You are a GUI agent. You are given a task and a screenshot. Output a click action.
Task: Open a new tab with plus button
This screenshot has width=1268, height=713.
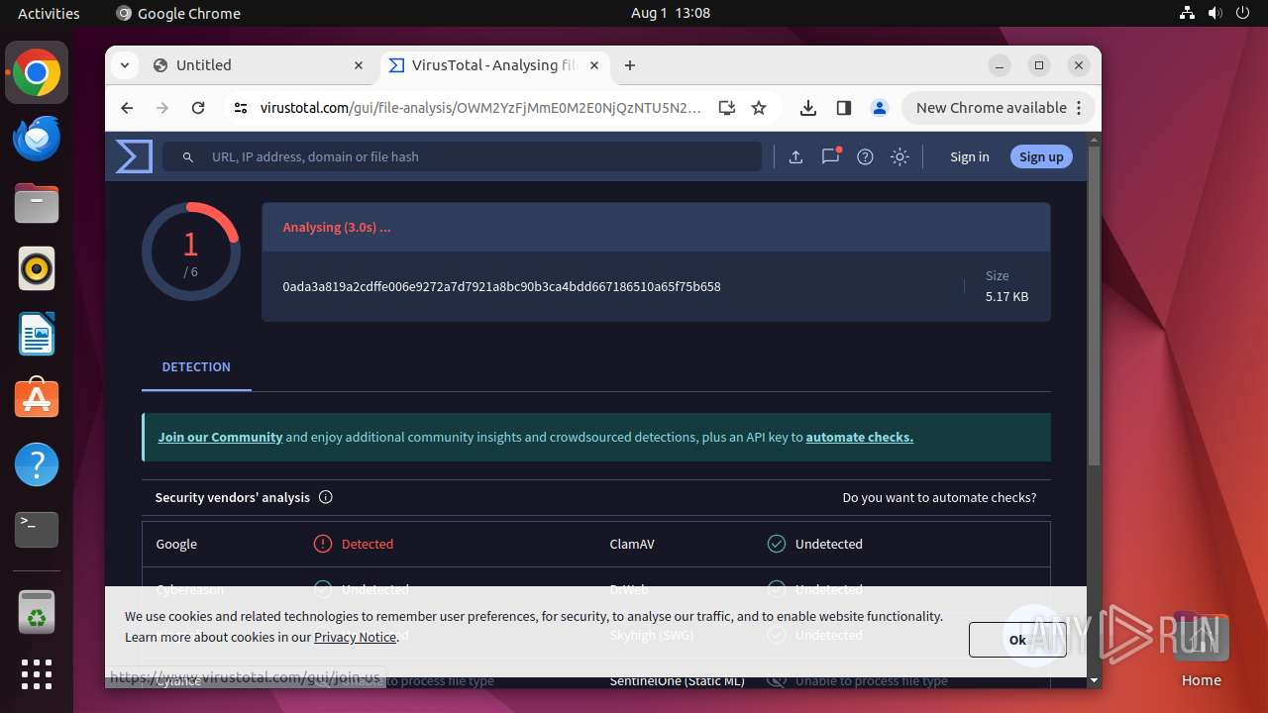coord(630,65)
